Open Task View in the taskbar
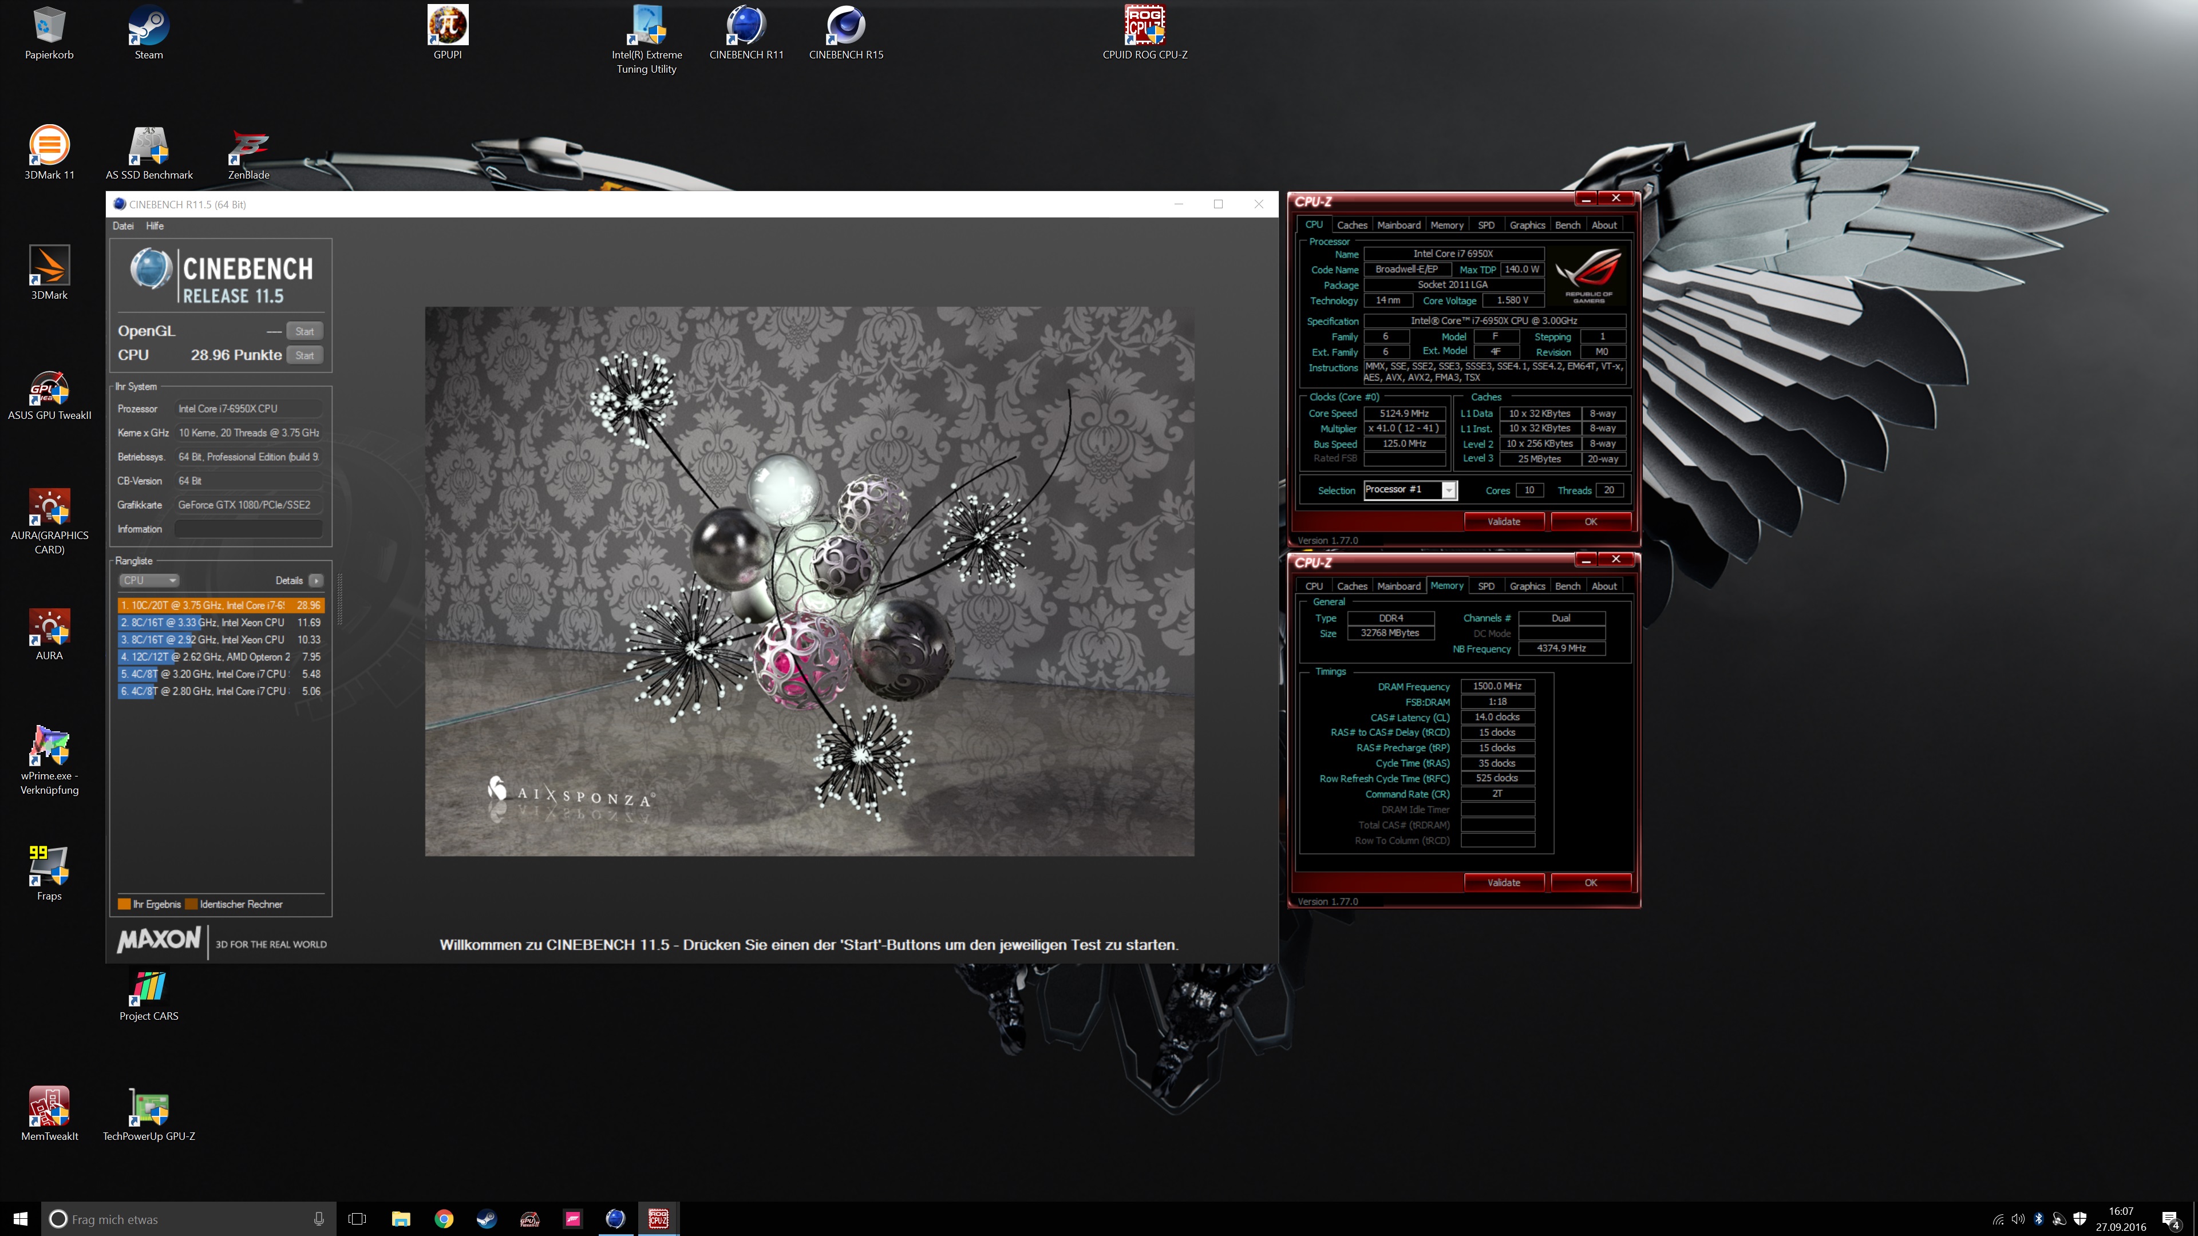Screen dimensions: 2198x1236 pos(358,1219)
